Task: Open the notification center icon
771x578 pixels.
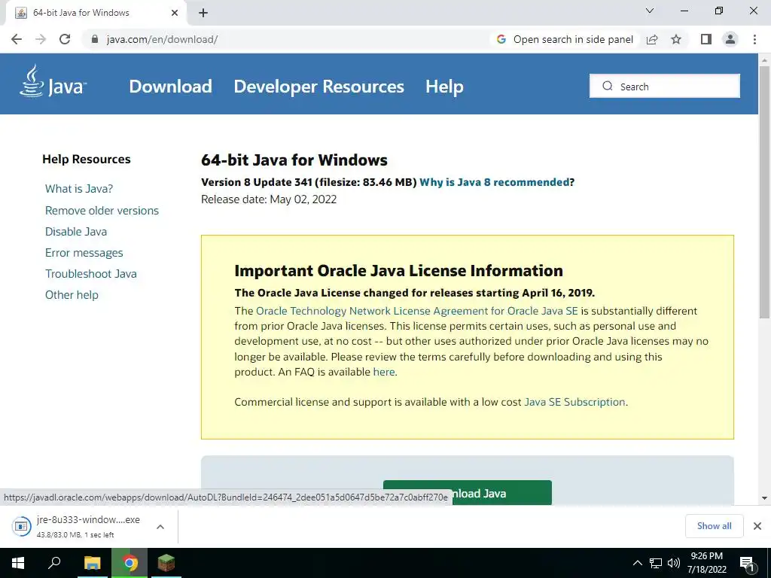Action: [x=747, y=563]
